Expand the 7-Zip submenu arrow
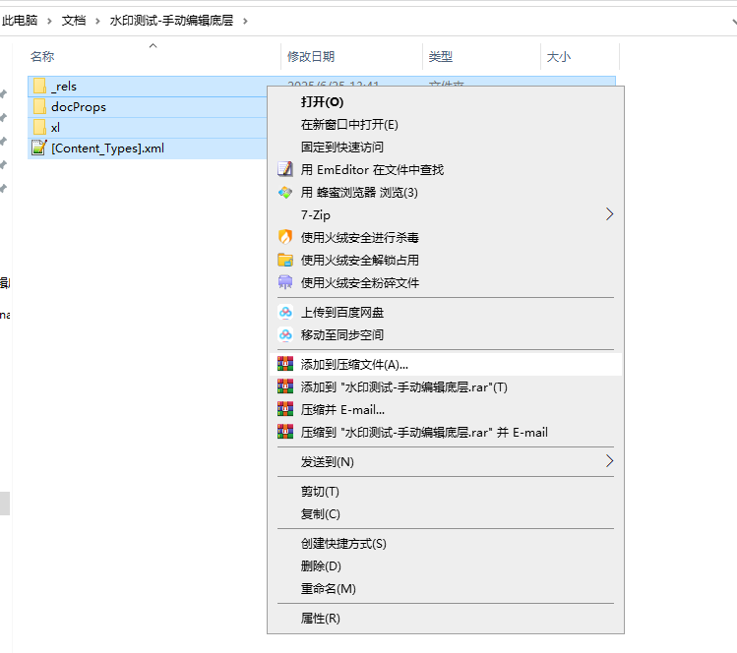Screen dimensions: 737x653 coord(610,214)
